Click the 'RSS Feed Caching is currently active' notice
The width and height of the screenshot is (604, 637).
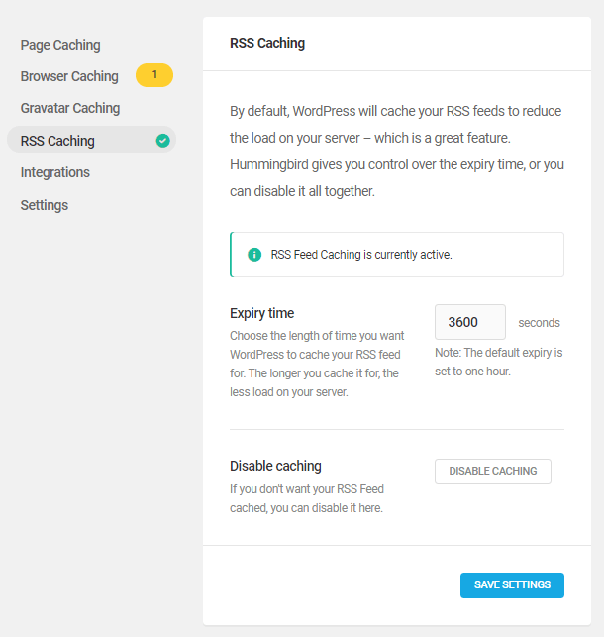pyautogui.click(x=397, y=255)
